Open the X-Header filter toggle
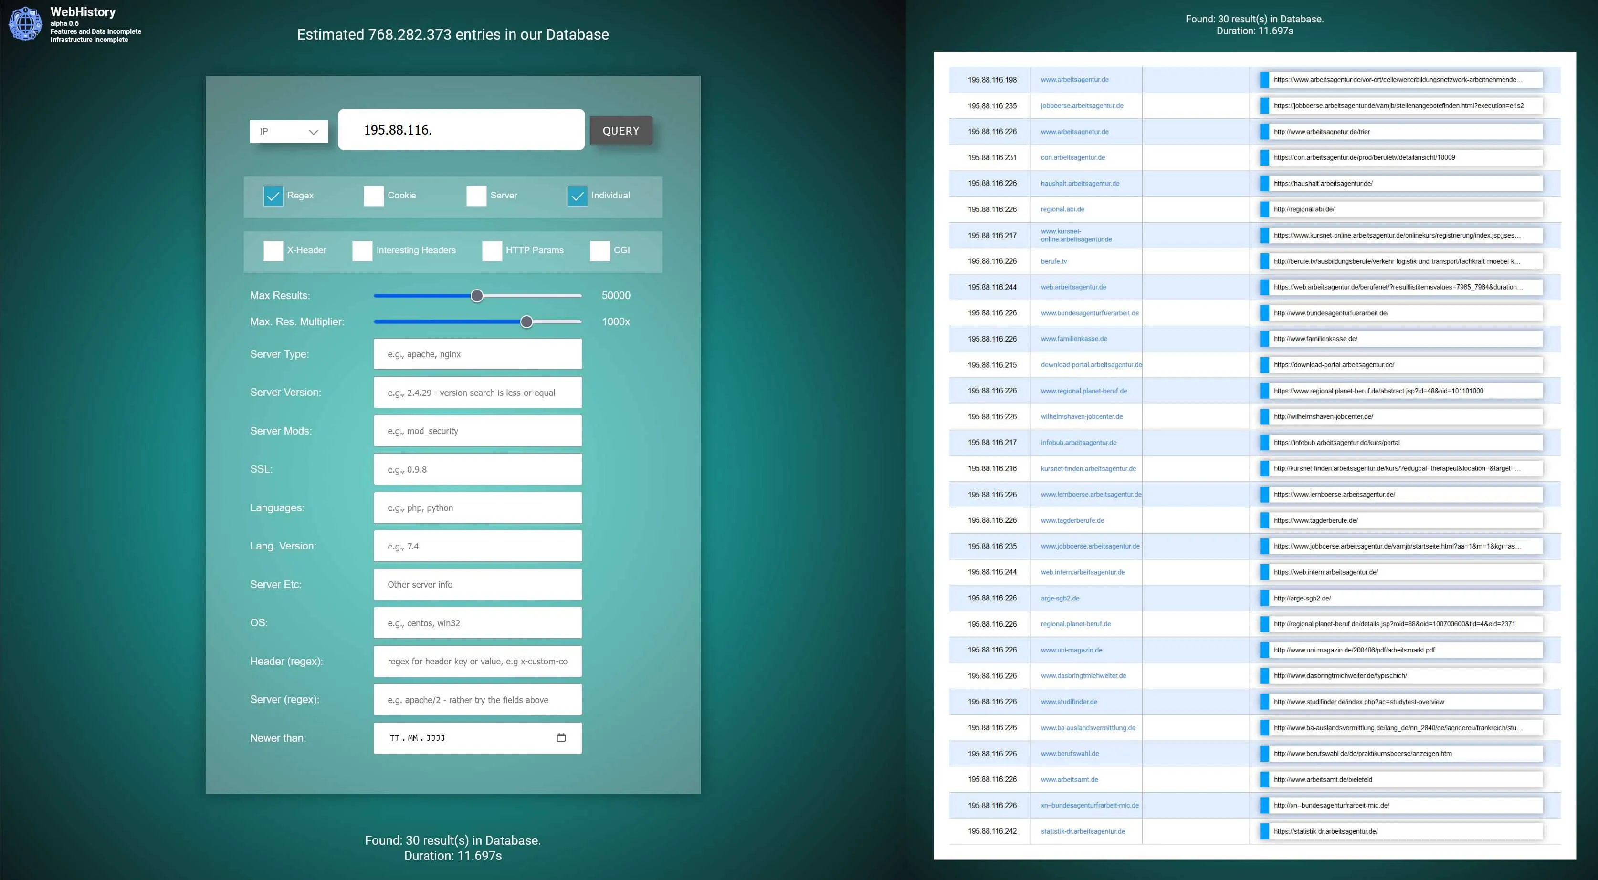This screenshot has height=880, width=1598. [x=273, y=250]
